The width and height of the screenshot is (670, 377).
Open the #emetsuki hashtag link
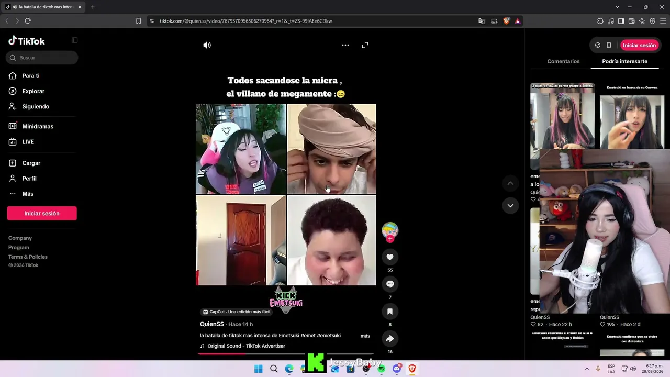(x=329, y=336)
